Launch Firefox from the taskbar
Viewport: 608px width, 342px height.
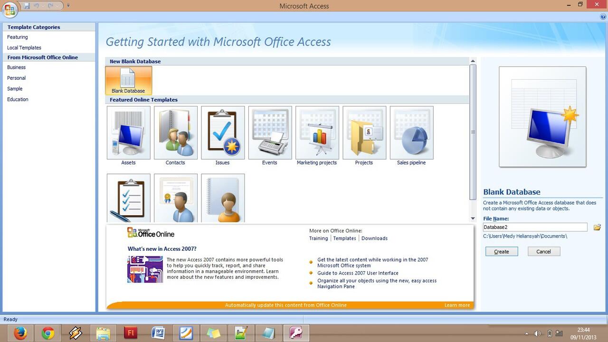click(20, 333)
